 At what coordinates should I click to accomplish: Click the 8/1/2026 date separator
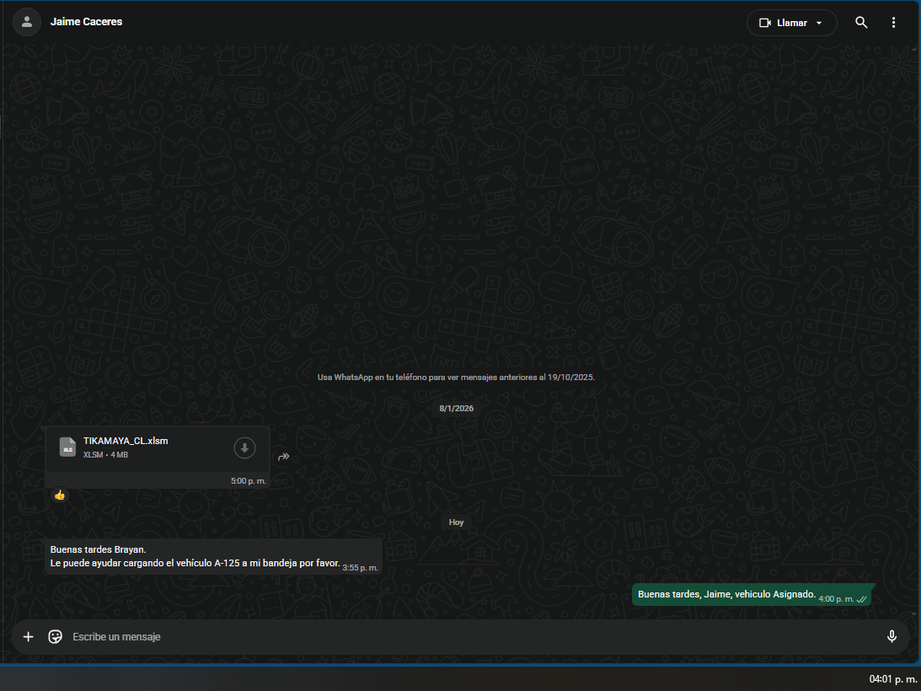click(457, 409)
